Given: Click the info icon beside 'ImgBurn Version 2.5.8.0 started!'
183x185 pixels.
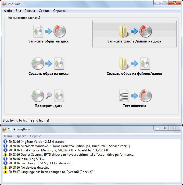Looking at the screenshot, I should tap(5, 142).
